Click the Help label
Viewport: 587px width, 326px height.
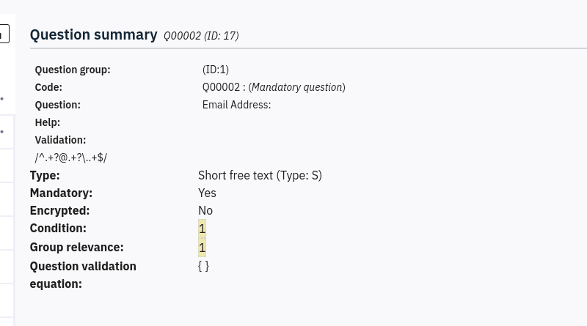point(48,122)
